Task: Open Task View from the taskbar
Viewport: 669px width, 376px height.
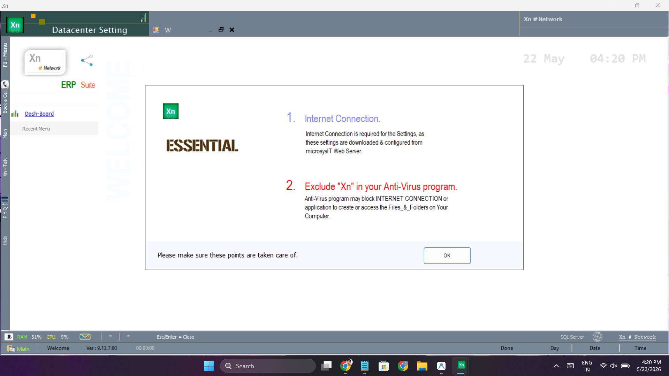Action: 326,366
